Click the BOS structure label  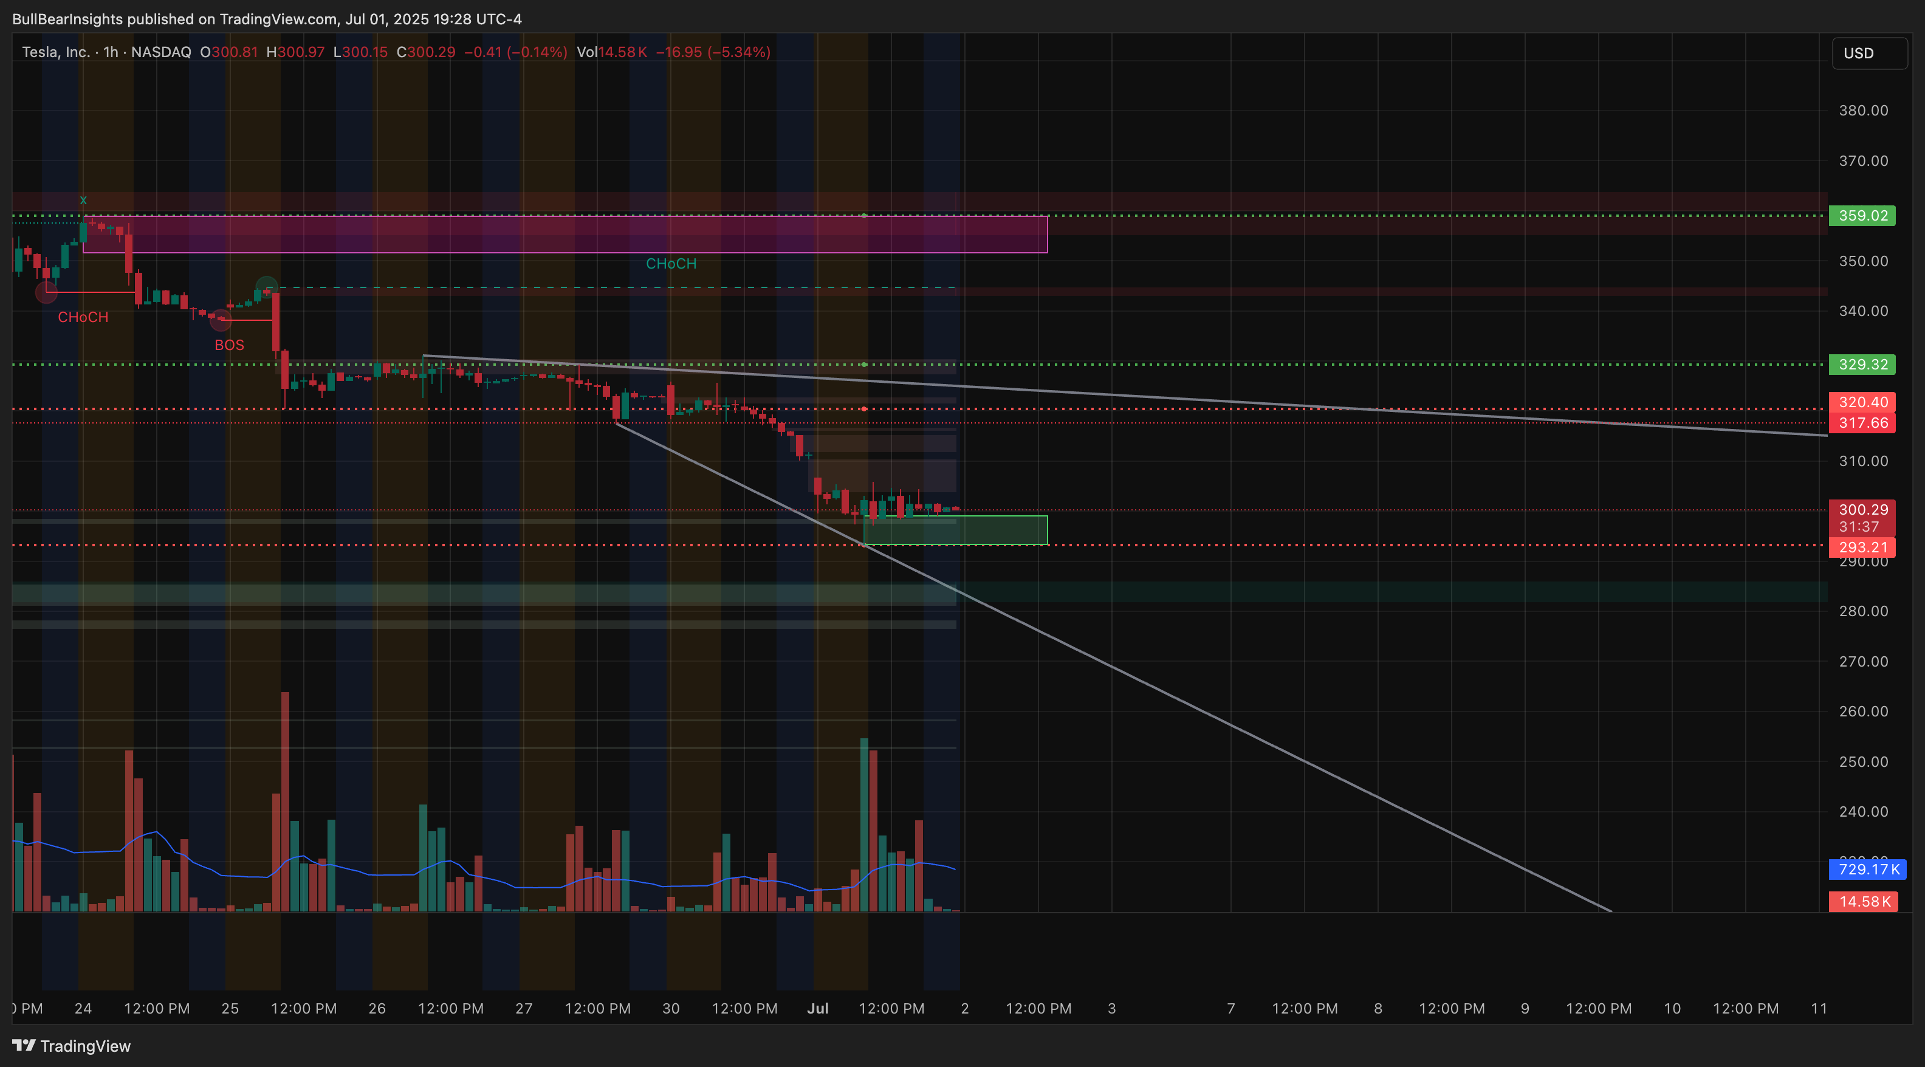pyautogui.click(x=230, y=345)
